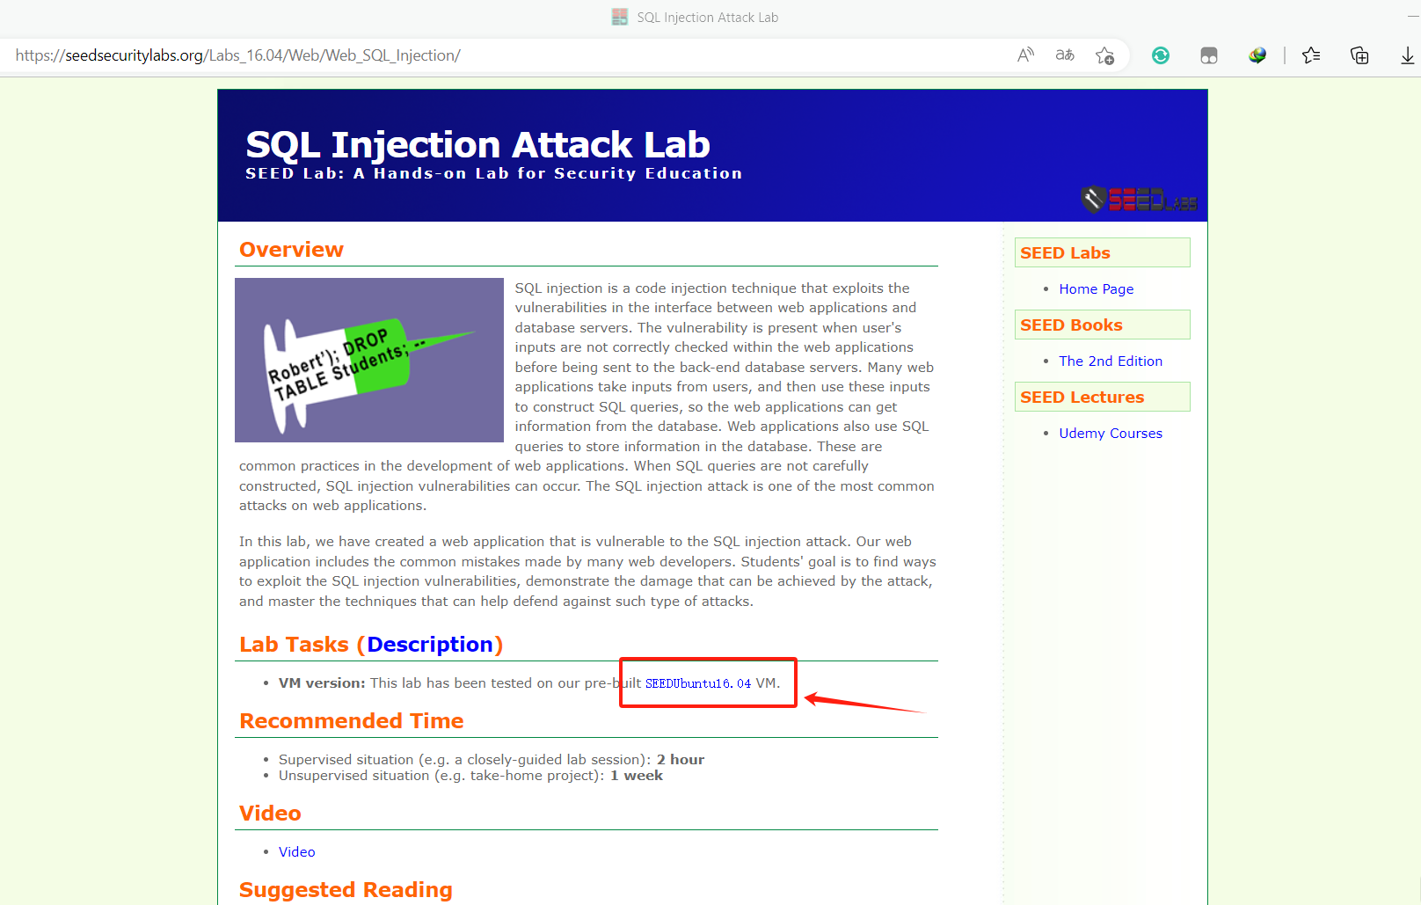Click the SEED Lectures sidebar heading
1421x905 pixels.
pyautogui.click(x=1102, y=397)
